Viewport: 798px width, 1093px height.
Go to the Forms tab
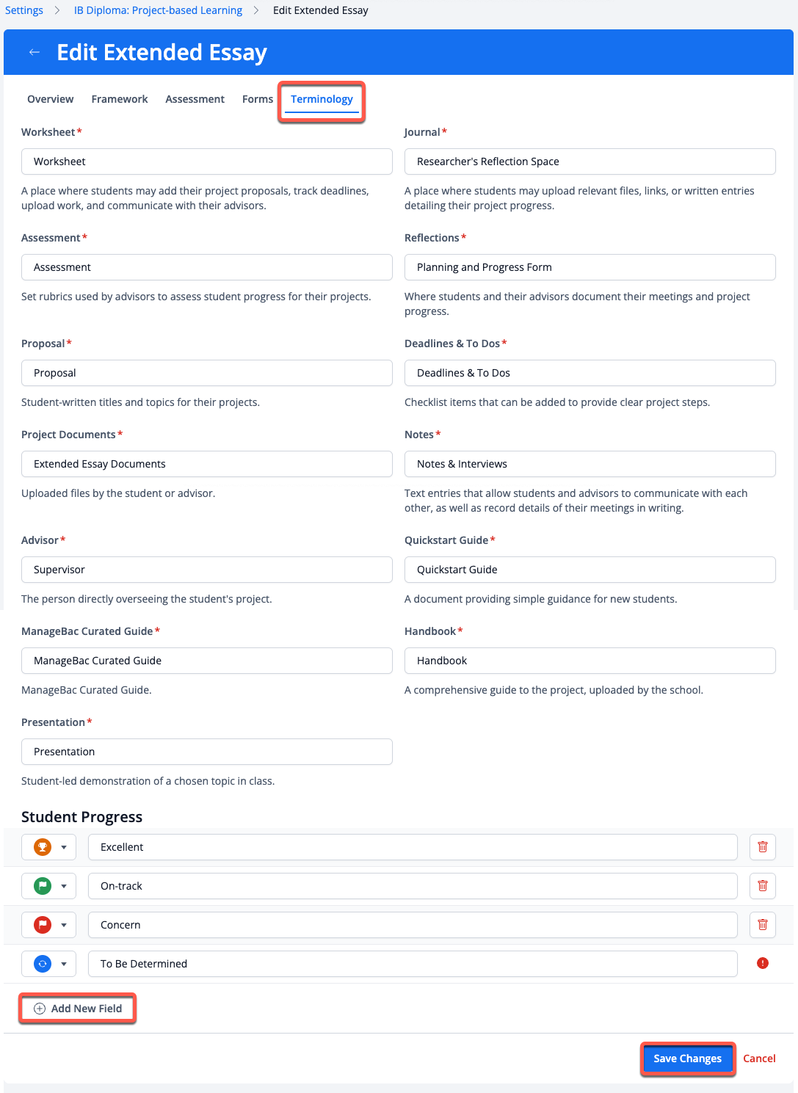257,99
